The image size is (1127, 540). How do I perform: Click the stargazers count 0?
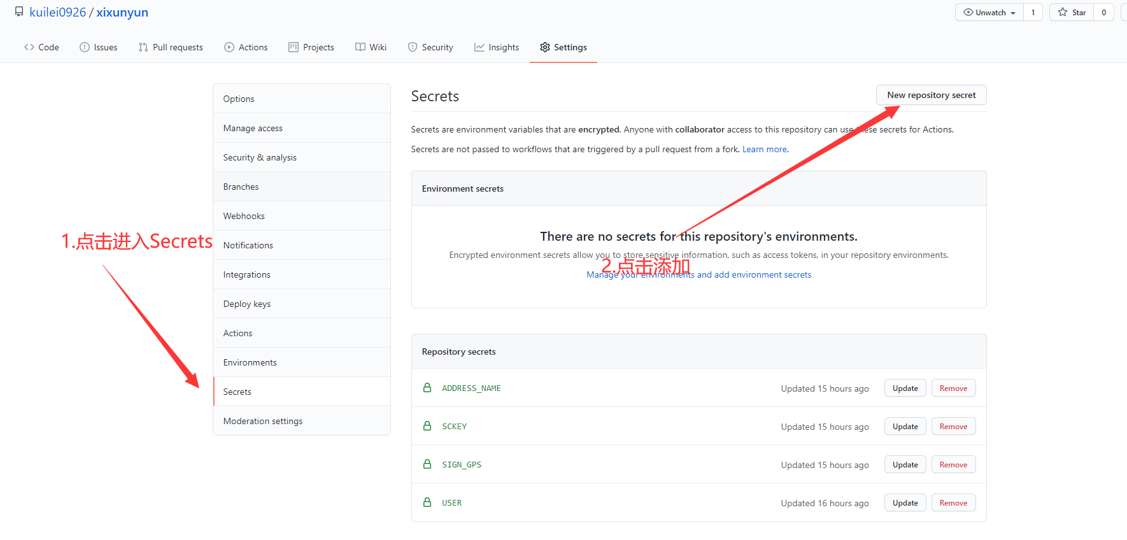point(1103,12)
